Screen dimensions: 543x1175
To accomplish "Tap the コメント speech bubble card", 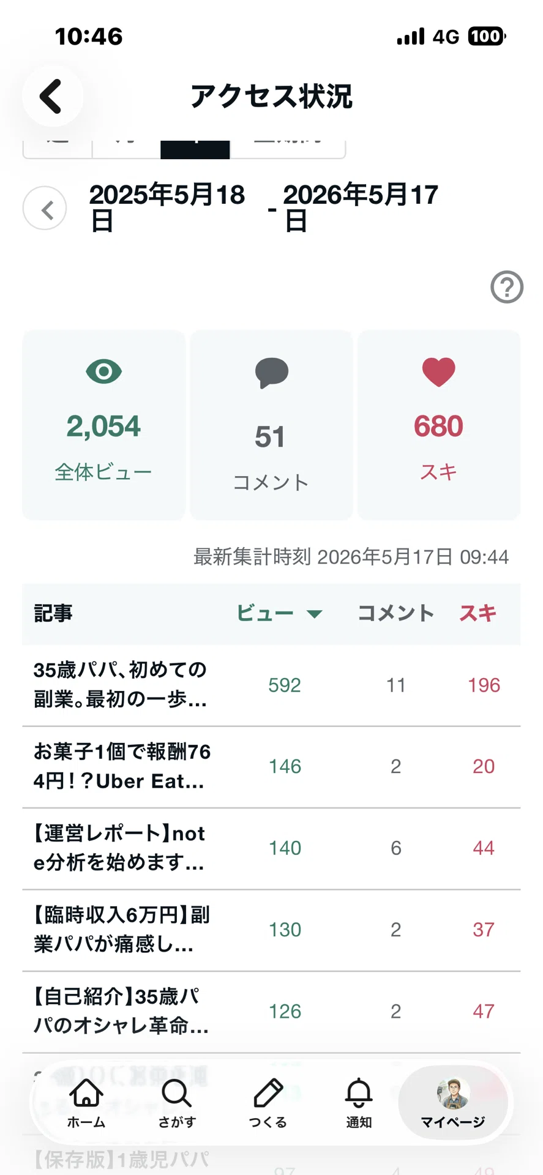I will [x=271, y=425].
